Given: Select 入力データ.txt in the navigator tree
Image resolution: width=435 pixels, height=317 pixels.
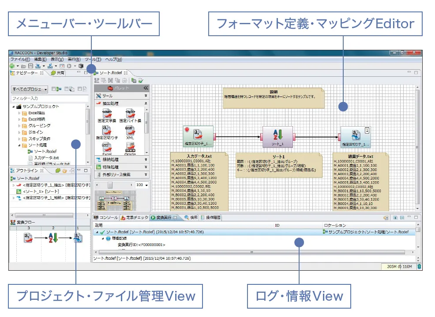Looking at the screenshot, I should point(44,158).
